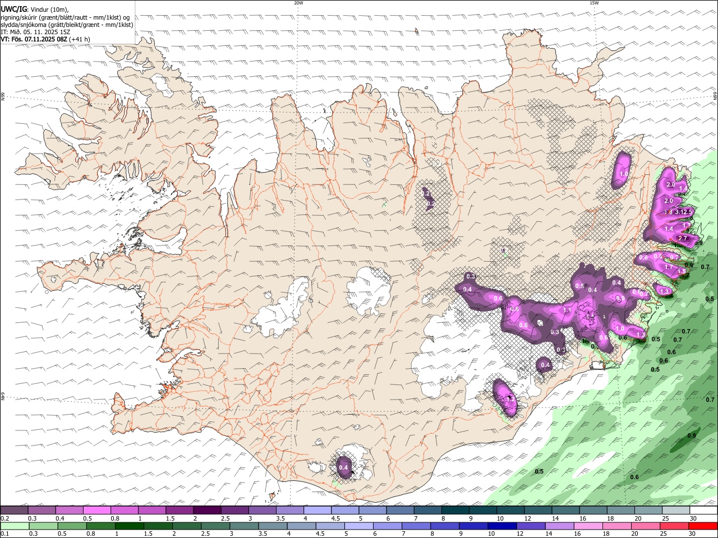Click the 'VT: Fös. 07.11.2025 08Z' line
The image size is (718, 538).
click(34, 39)
